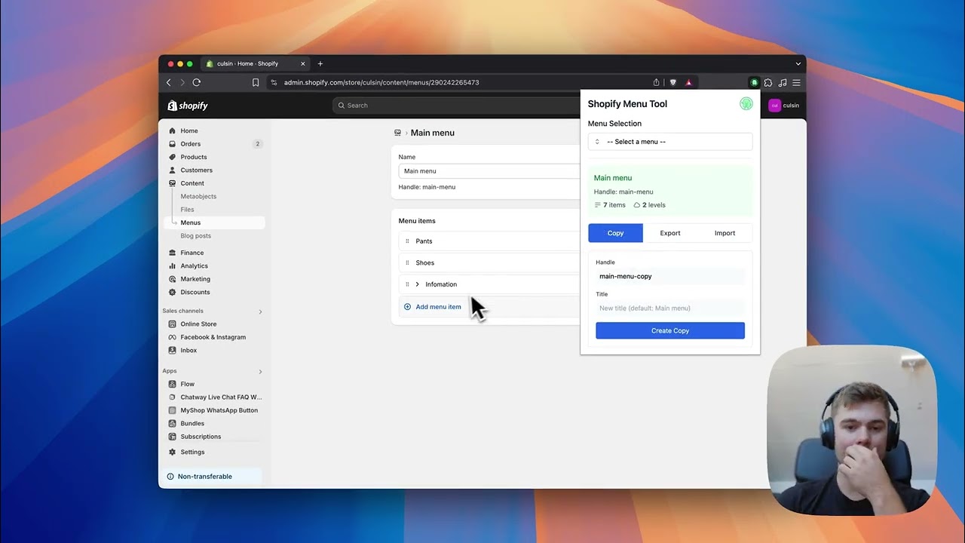965x543 pixels.
Task: Click the Content icon in the sidebar
Action: coord(172,183)
